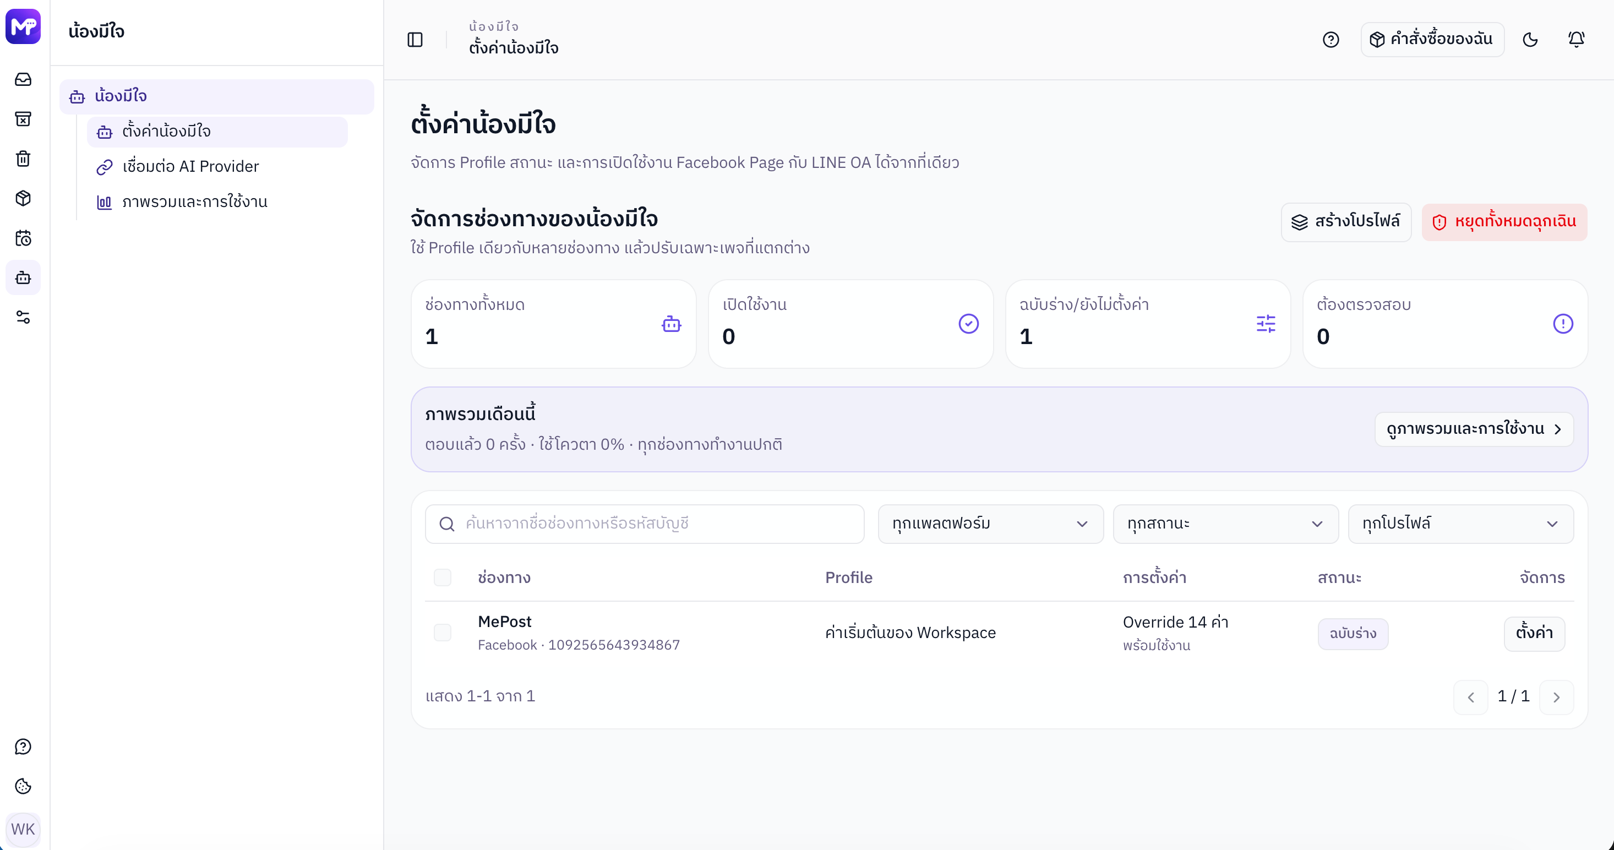Open เชื่อมต่อ AI Provider menu item
Image resolution: width=1614 pixels, height=850 pixels.
point(217,167)
